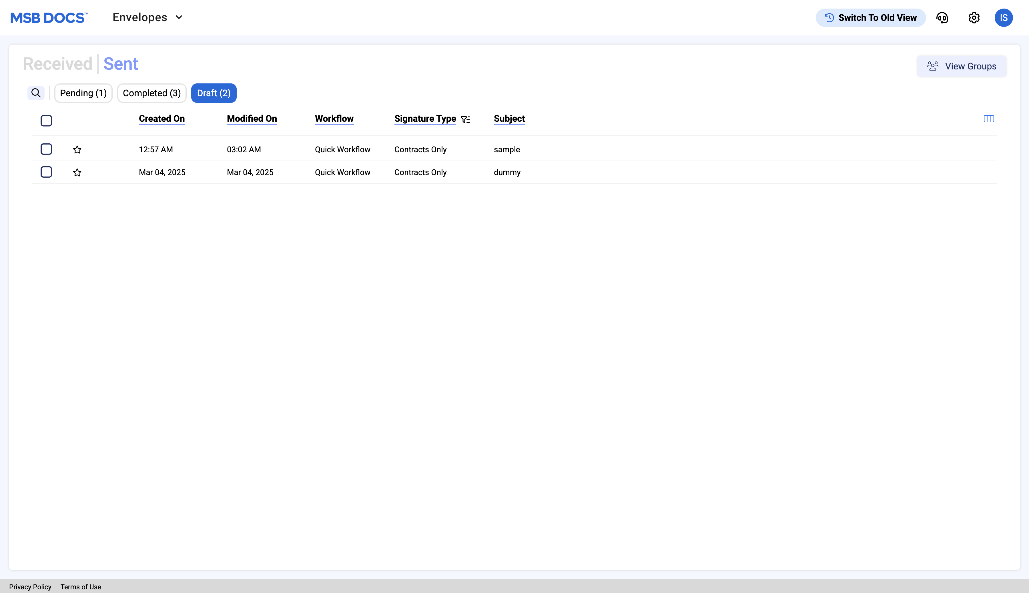Check the select-all header checkbox
Viewport: 1029px width, 593px height.
coord(46,121)
